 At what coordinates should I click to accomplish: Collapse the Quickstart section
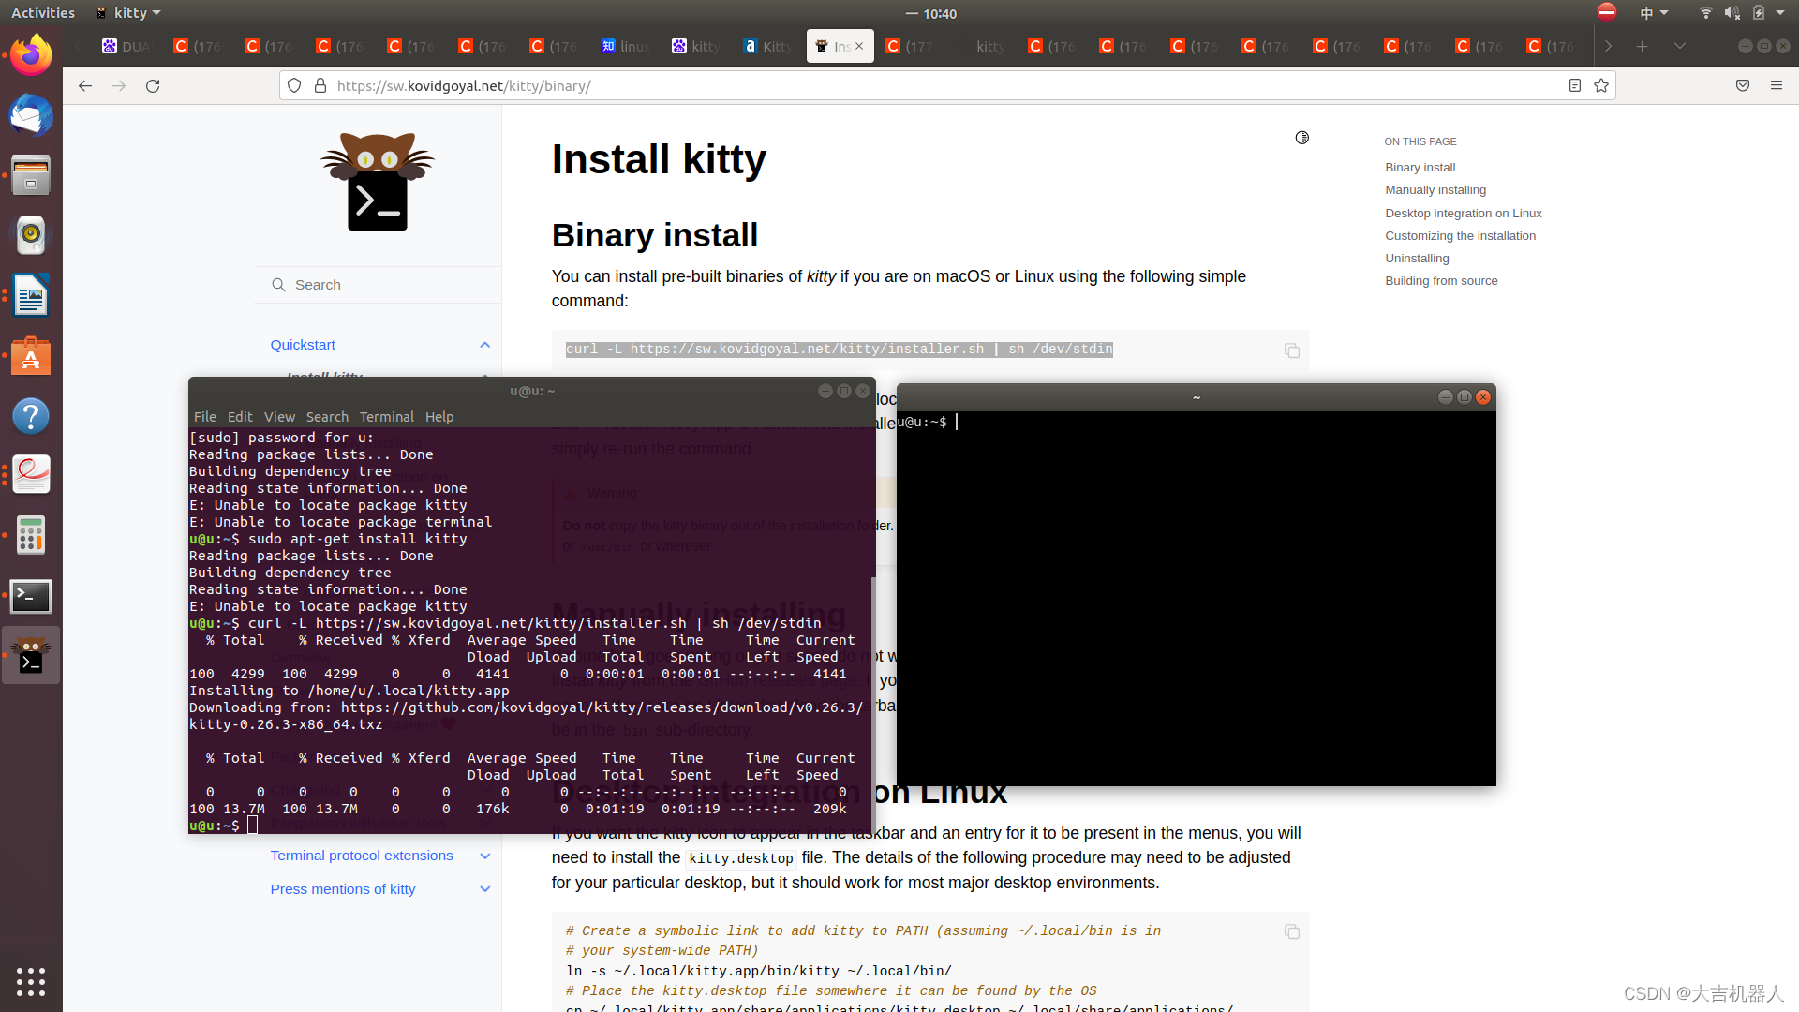tap(484, 345)
